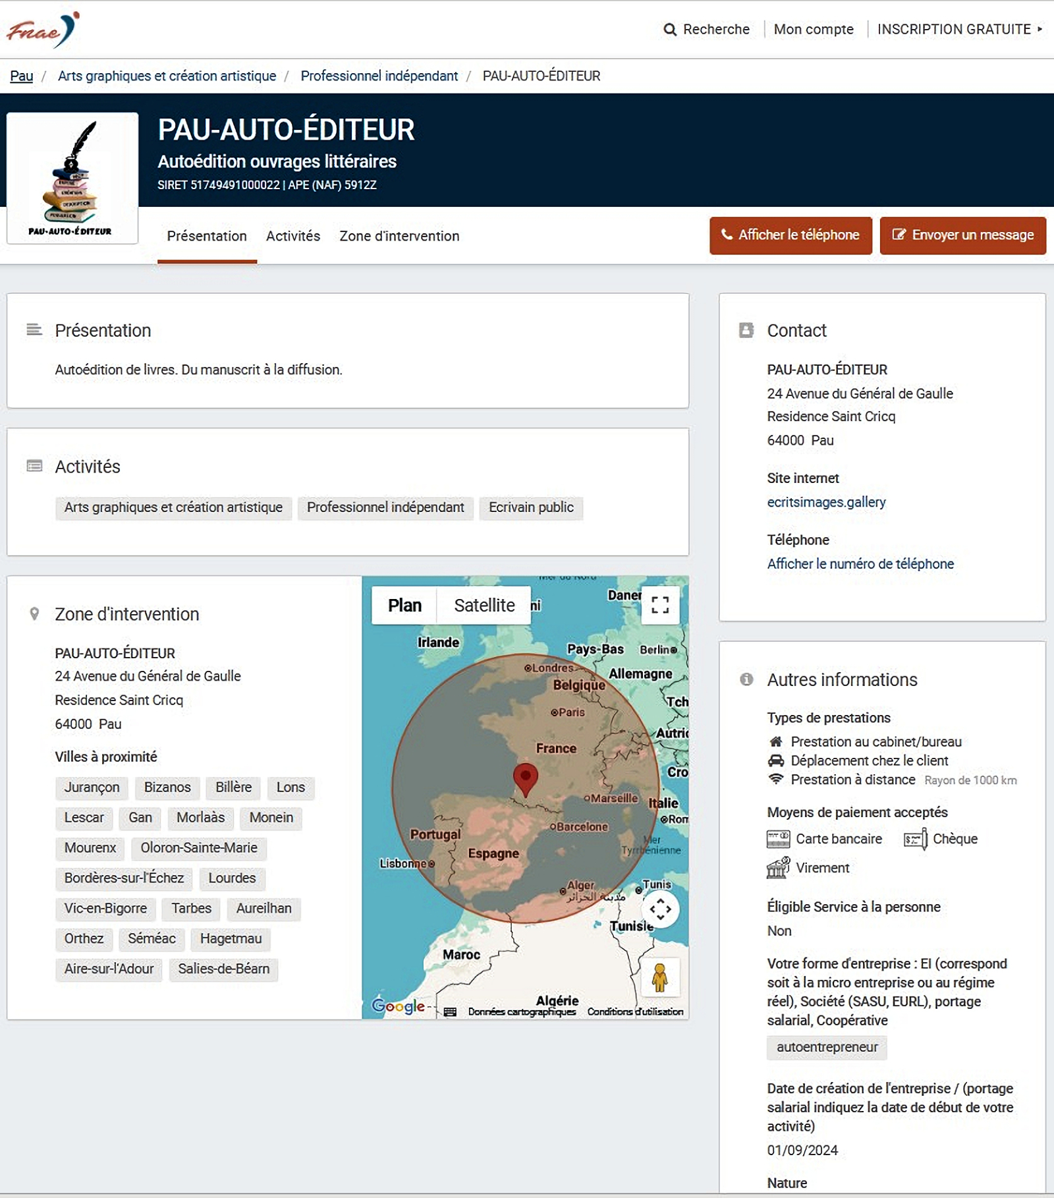Viewport: 1054px width, 1198px height.
Task: Click the Fnac logo
Action: (42, 30)
